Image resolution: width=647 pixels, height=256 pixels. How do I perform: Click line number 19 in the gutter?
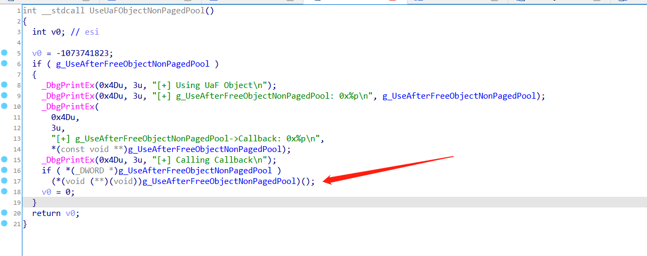[18, 202]
